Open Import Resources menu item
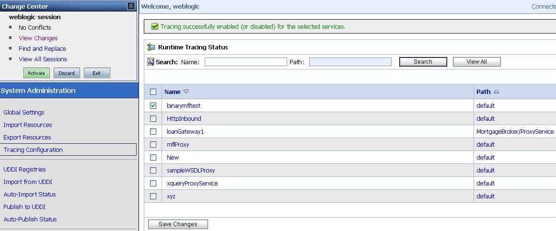The width and height of the screenshot is (556, 231). (28, 125)
